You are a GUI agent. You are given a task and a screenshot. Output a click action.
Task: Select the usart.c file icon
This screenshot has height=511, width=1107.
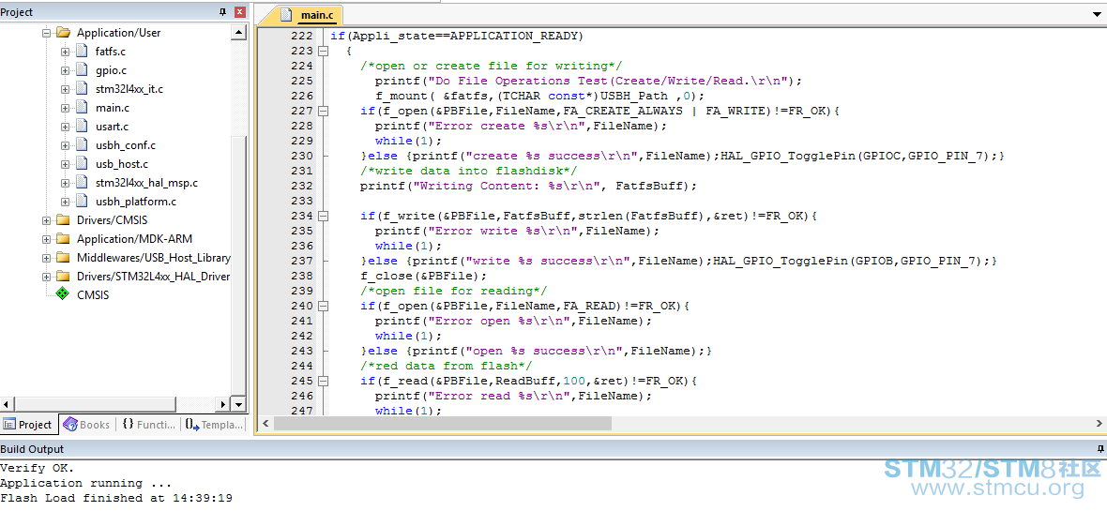pos(82,127)
